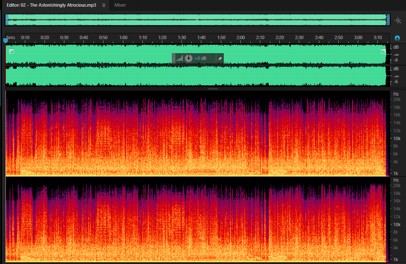Open the Editor panel menu icon
Screen dimensions: 406x264
point(104,5)
